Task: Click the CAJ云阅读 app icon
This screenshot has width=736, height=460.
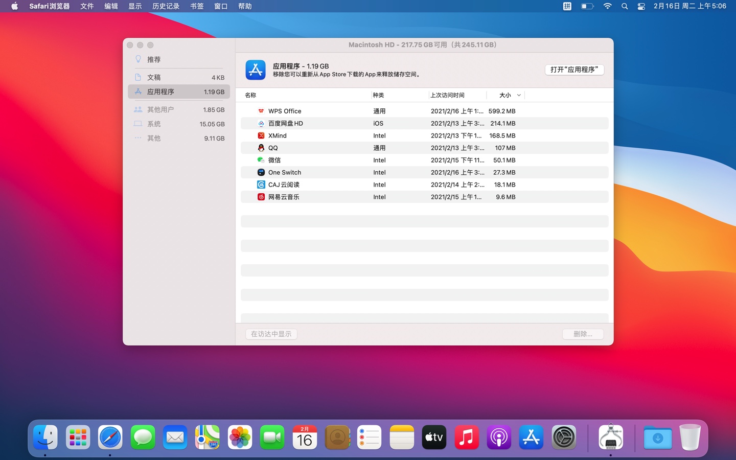Action: (261, 185)
